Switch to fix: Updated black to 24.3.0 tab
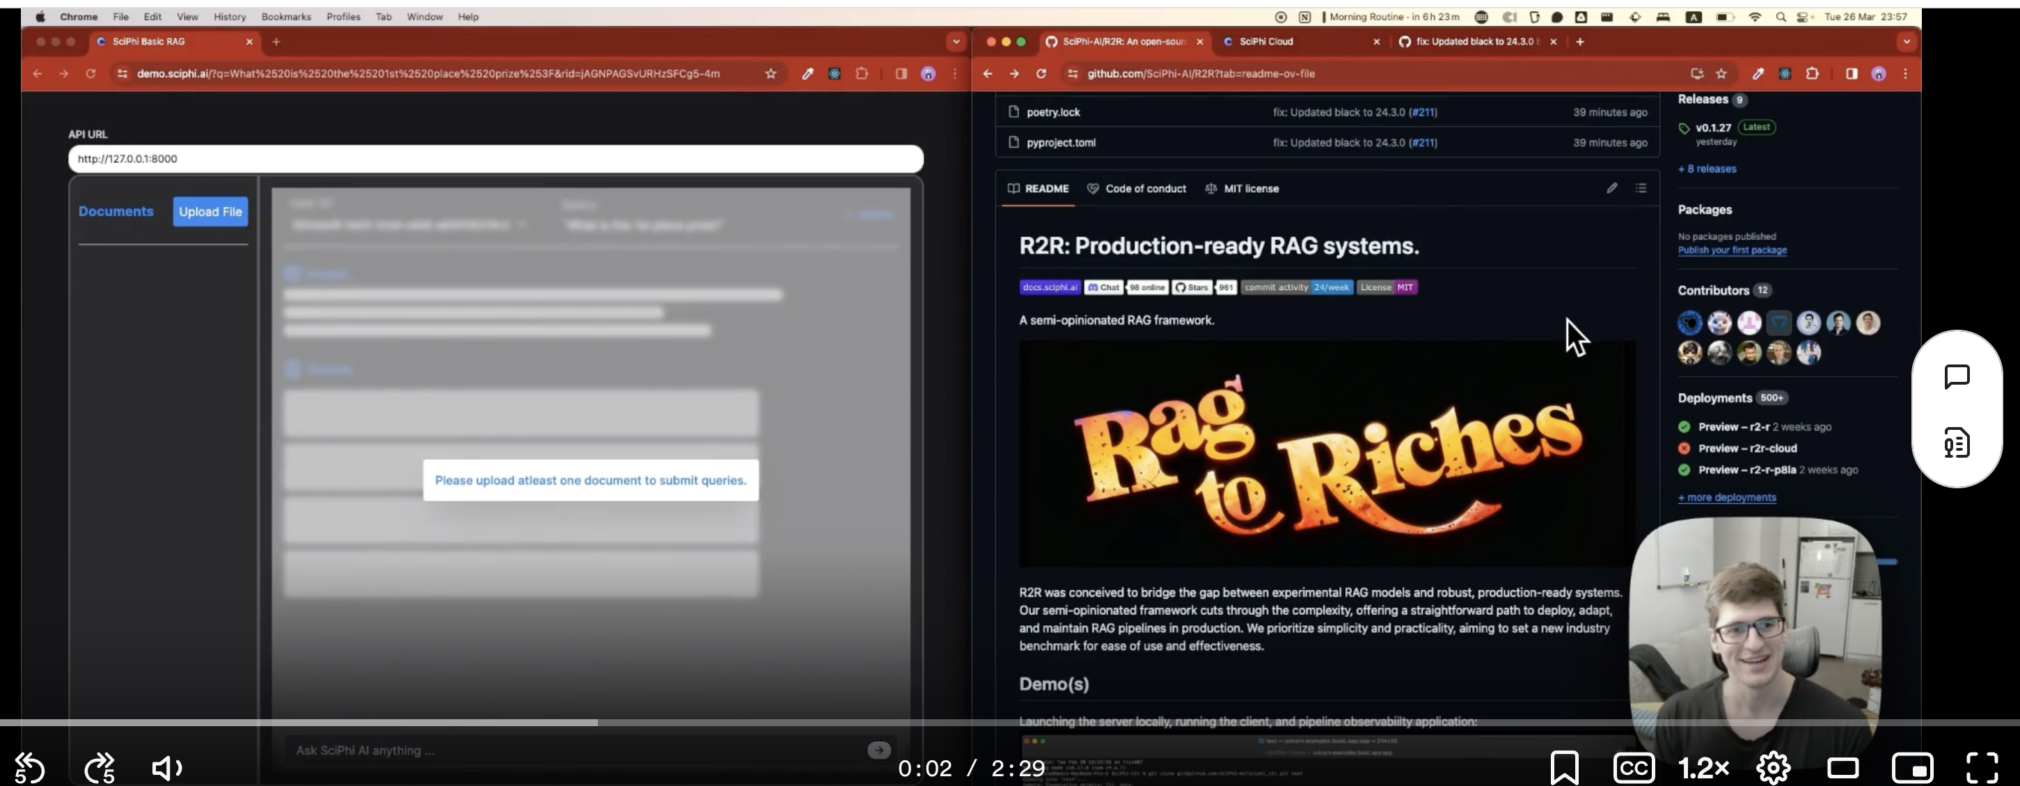2020x786 pixels. pyautogui.click(x=1479, y=42)
